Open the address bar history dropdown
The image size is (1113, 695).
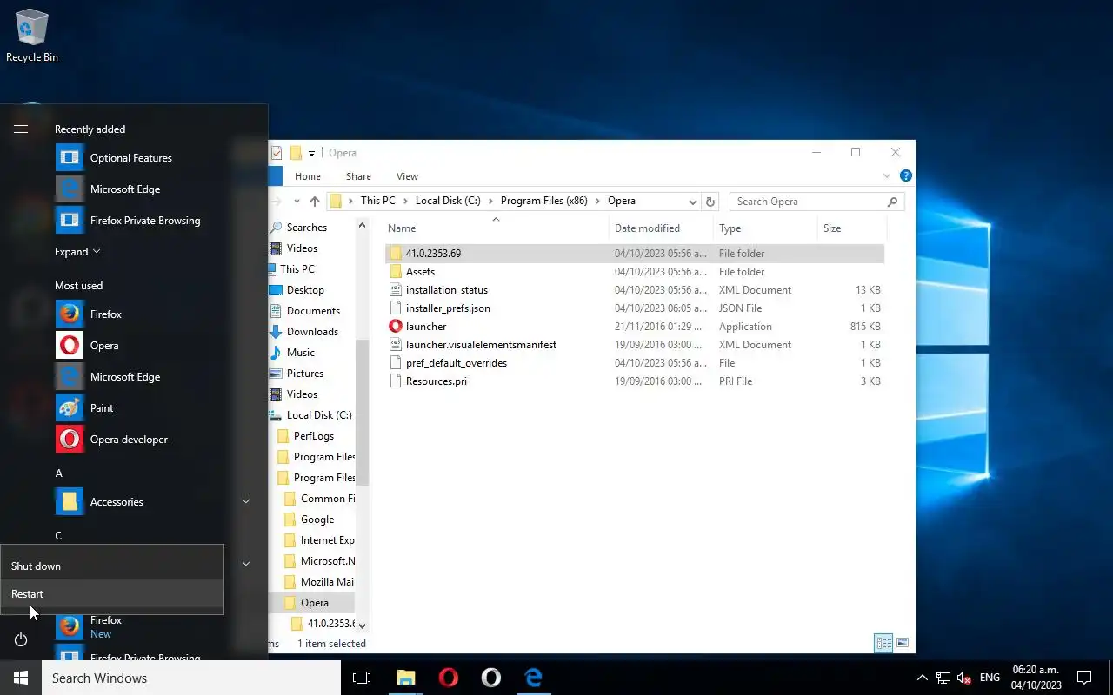[x=693, y=202]
